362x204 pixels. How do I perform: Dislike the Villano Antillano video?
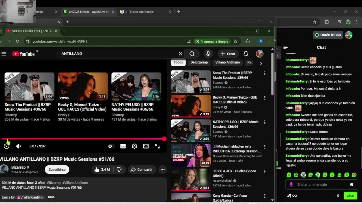(119, 169)
